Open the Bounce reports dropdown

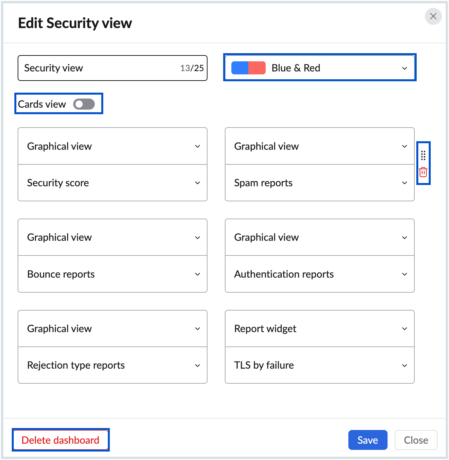click(112, 274)
